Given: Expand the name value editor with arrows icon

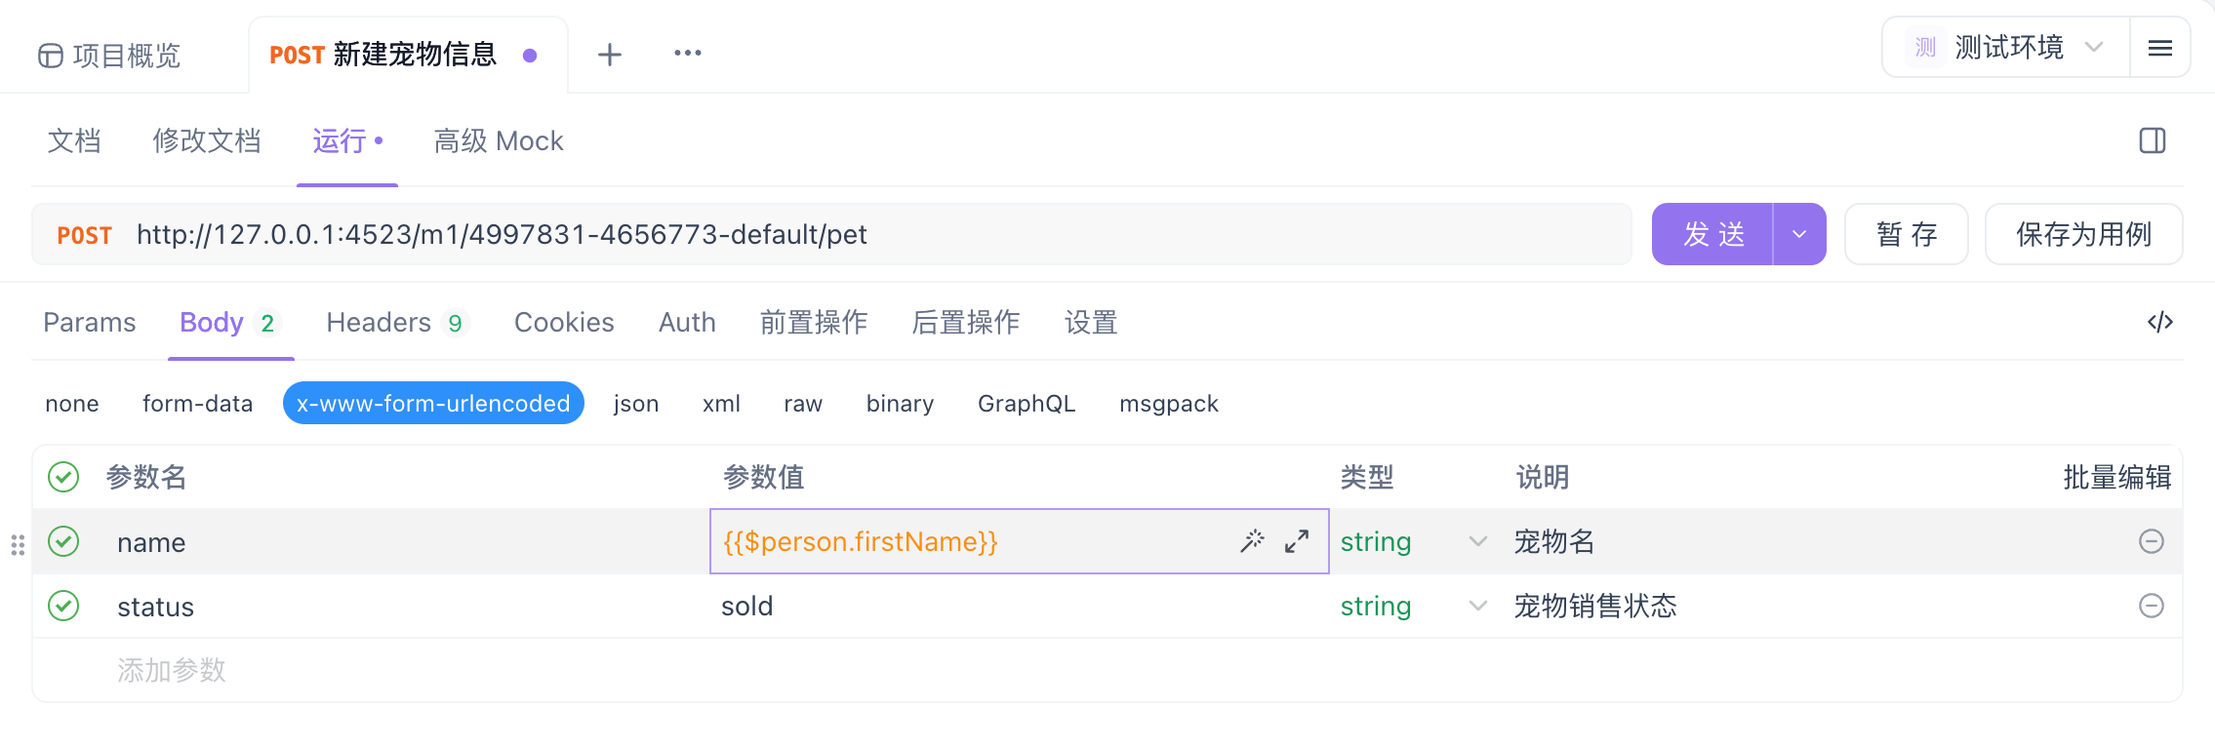Looking at the screenshot, I should [1297, 541].
